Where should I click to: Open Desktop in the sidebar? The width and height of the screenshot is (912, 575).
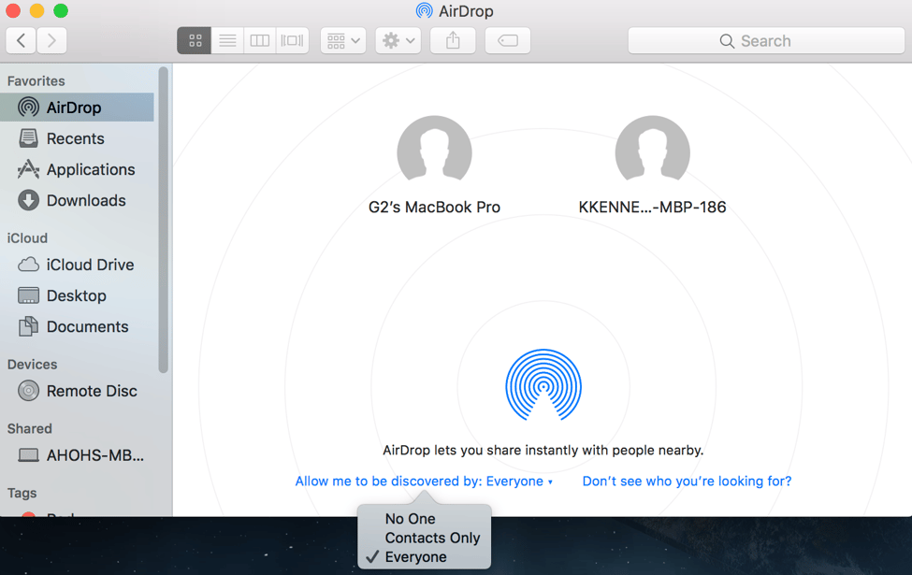[x=77, y=295]
